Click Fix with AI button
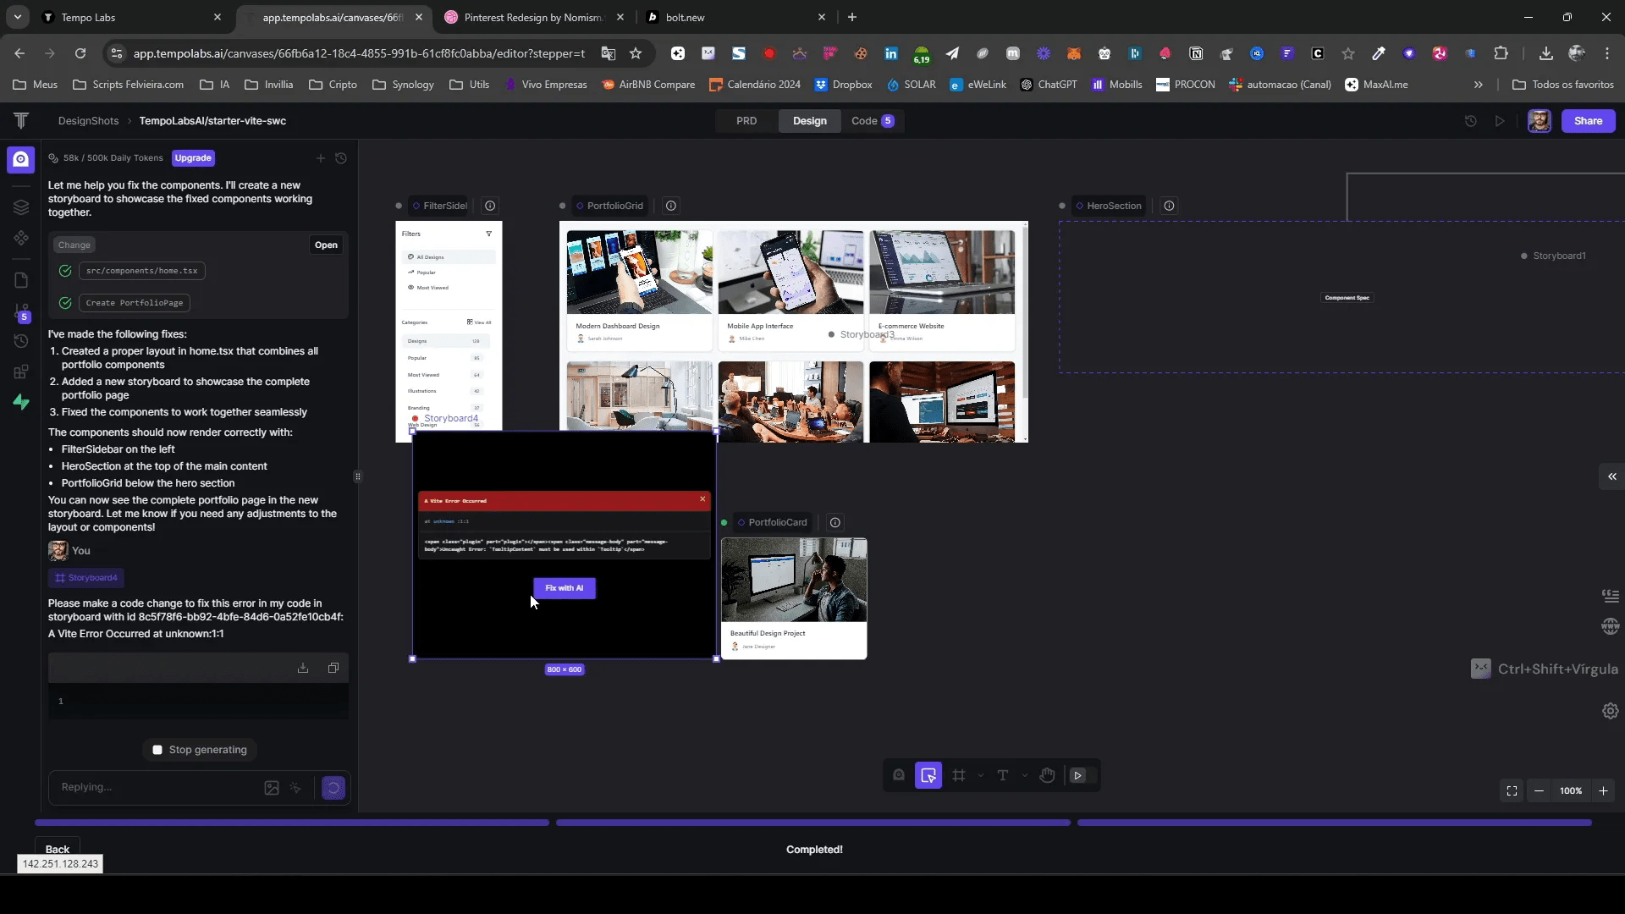The image size is (1625, 914). (565, 588)
